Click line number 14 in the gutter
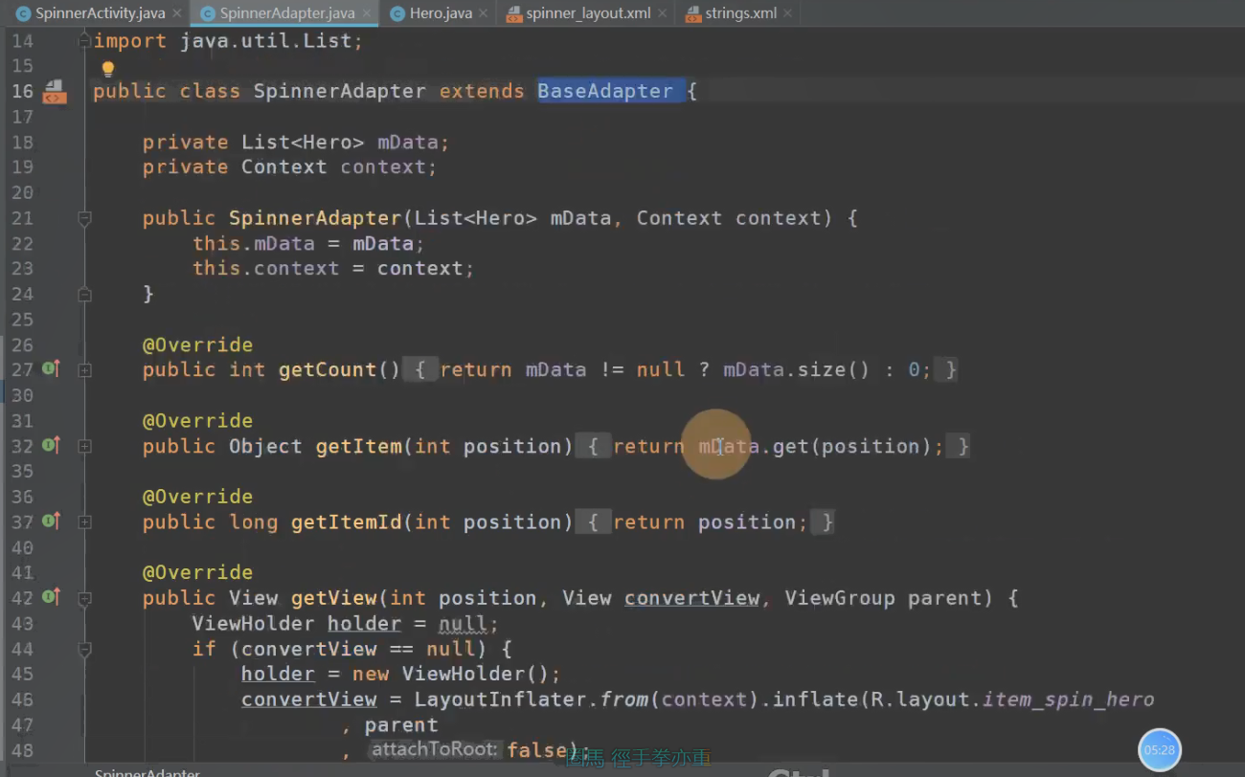The height and width of the screenshot is (777, 1245). [x=22, y=41]
